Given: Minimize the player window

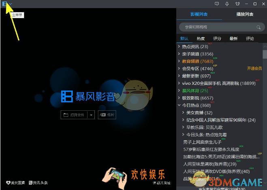Looking at the screenshot, I should pyautogui.click(x=246, y=4).
